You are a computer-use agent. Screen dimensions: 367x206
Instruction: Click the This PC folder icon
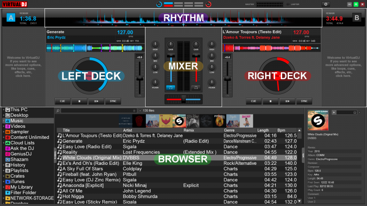[8, 109]
